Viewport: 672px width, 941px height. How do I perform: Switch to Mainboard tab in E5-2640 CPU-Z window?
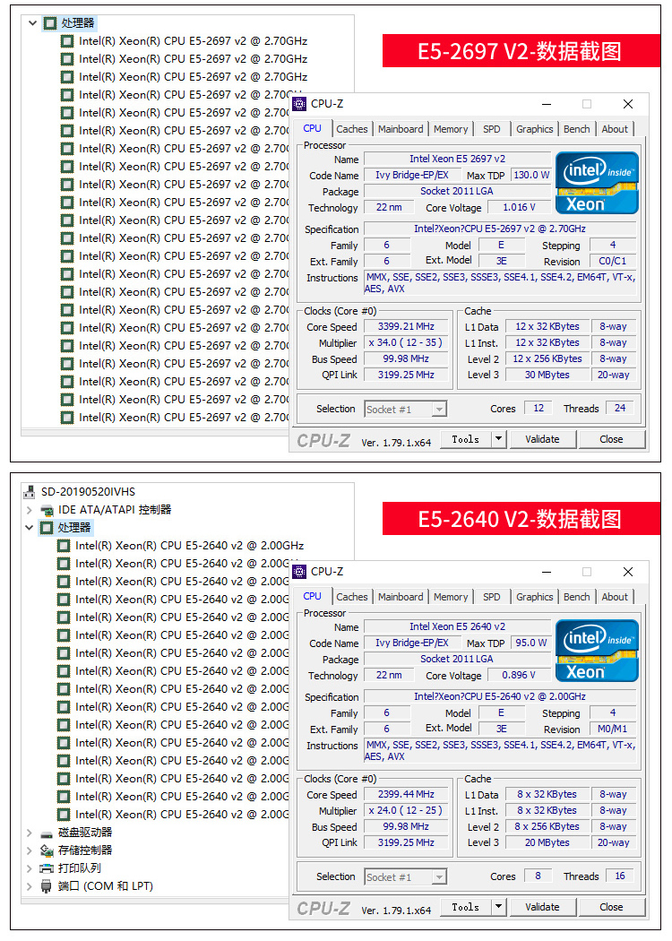pos(401,597)
